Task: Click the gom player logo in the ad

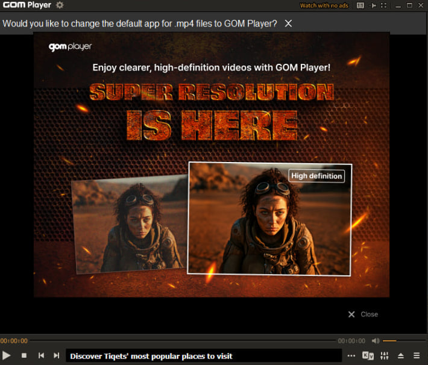Action: pos(70,46)
